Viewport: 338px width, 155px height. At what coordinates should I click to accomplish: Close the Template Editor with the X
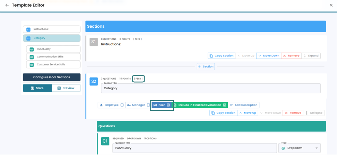331,5
